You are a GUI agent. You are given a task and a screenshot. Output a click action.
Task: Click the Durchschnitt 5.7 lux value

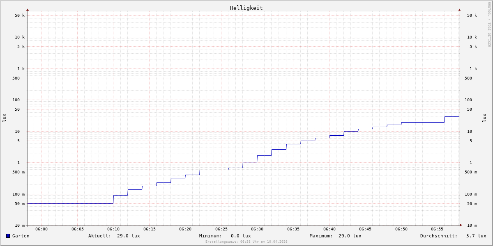[476, 236]
